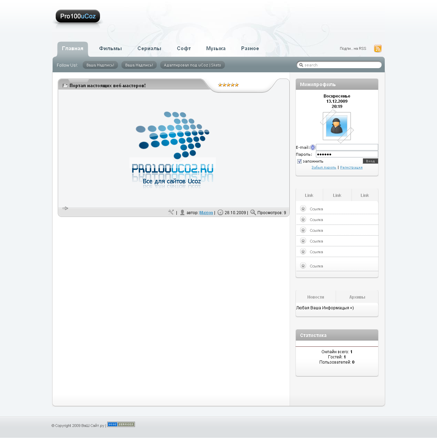Open the Забыл пароль link
437x438 pixels.
coord(324,167)
